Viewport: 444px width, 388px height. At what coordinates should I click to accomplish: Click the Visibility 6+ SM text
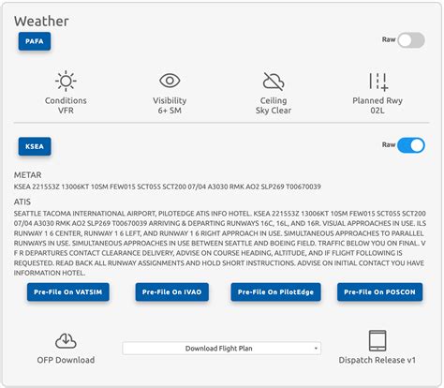(170, 106)
